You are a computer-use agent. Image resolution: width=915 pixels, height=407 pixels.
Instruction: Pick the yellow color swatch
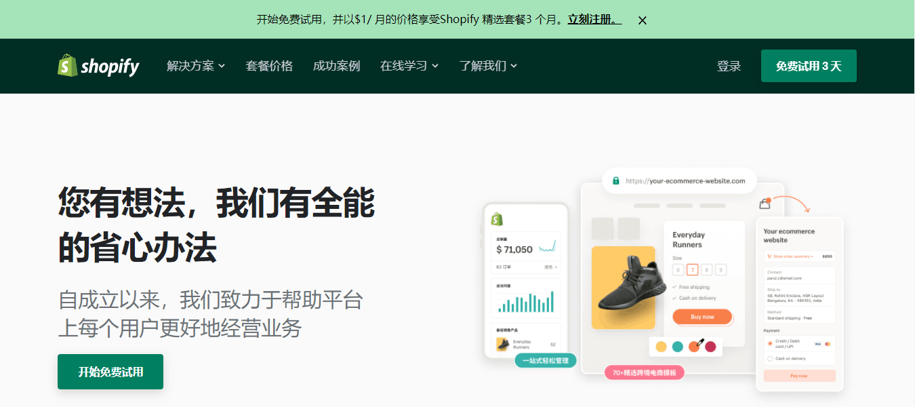(x=661, y=347)
